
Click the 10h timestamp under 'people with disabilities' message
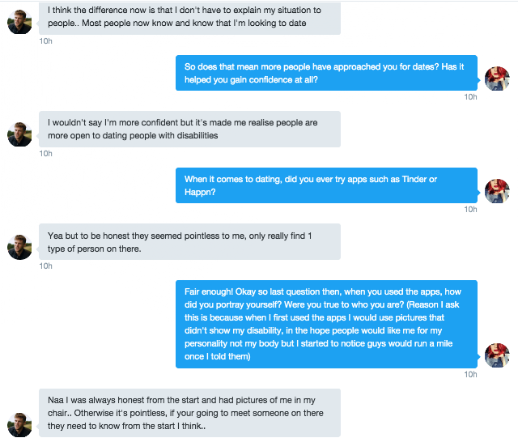(x=45, y=153)
